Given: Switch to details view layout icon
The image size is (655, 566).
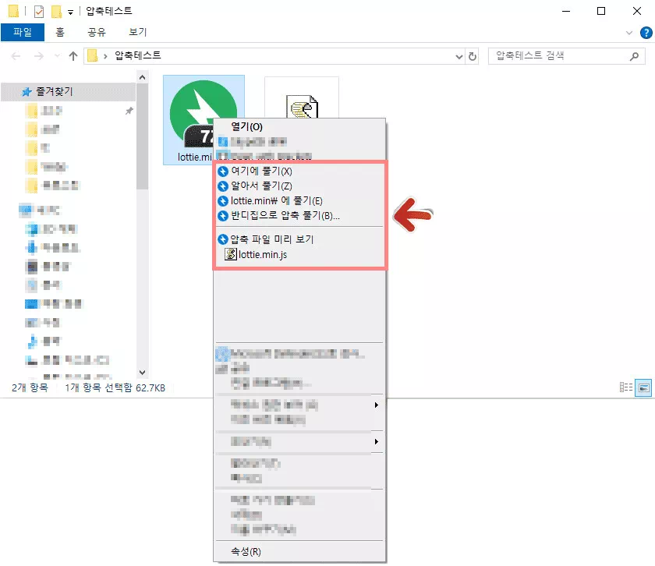Looking at the screenshot, I should 625,387.
